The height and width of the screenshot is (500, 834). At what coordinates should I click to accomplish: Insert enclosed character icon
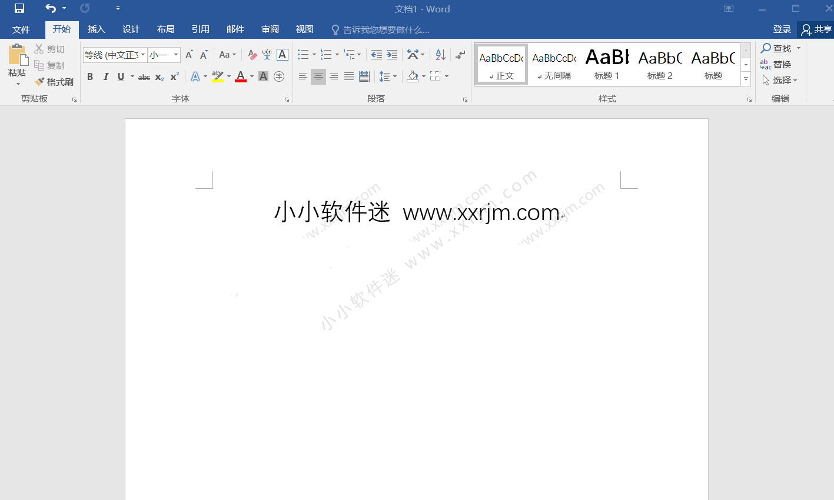[280, 76]
